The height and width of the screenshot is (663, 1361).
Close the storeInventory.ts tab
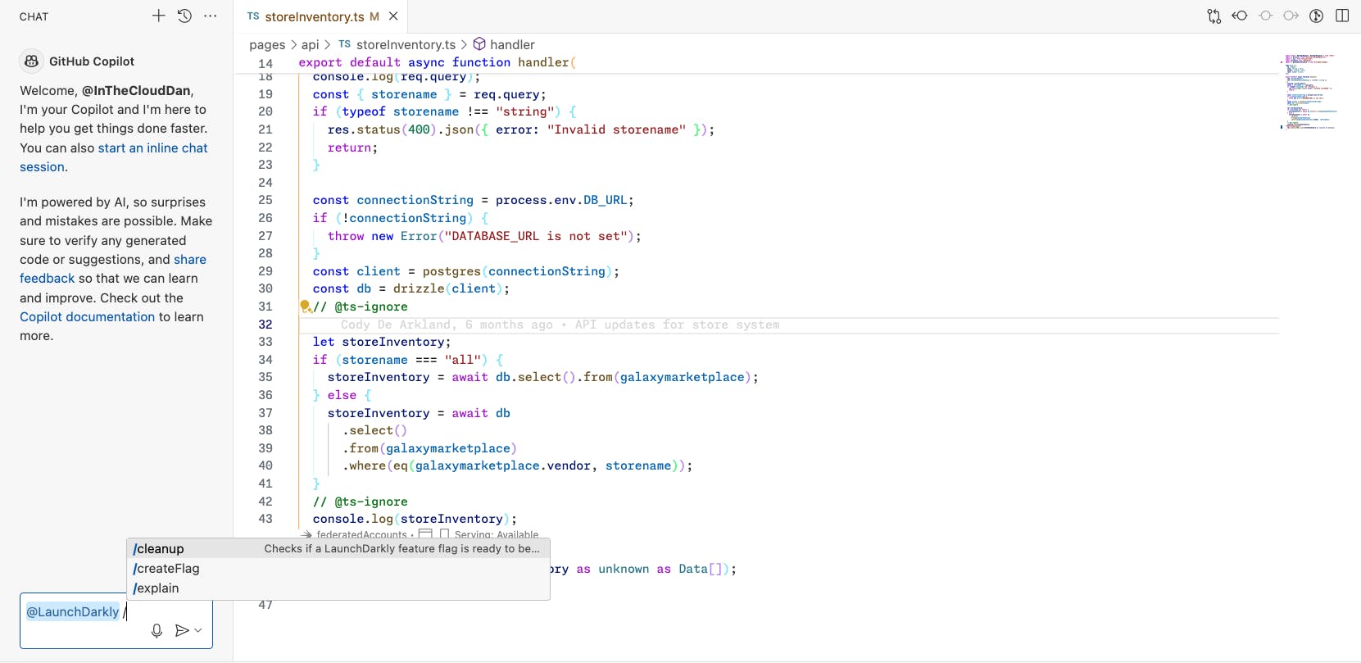393,16
